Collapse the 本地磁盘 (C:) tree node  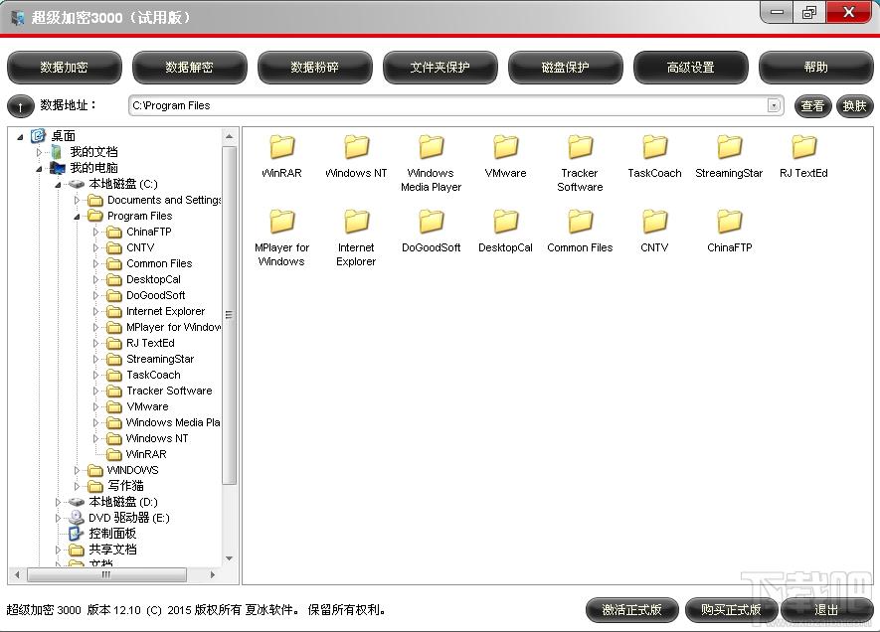click(58, 185)
